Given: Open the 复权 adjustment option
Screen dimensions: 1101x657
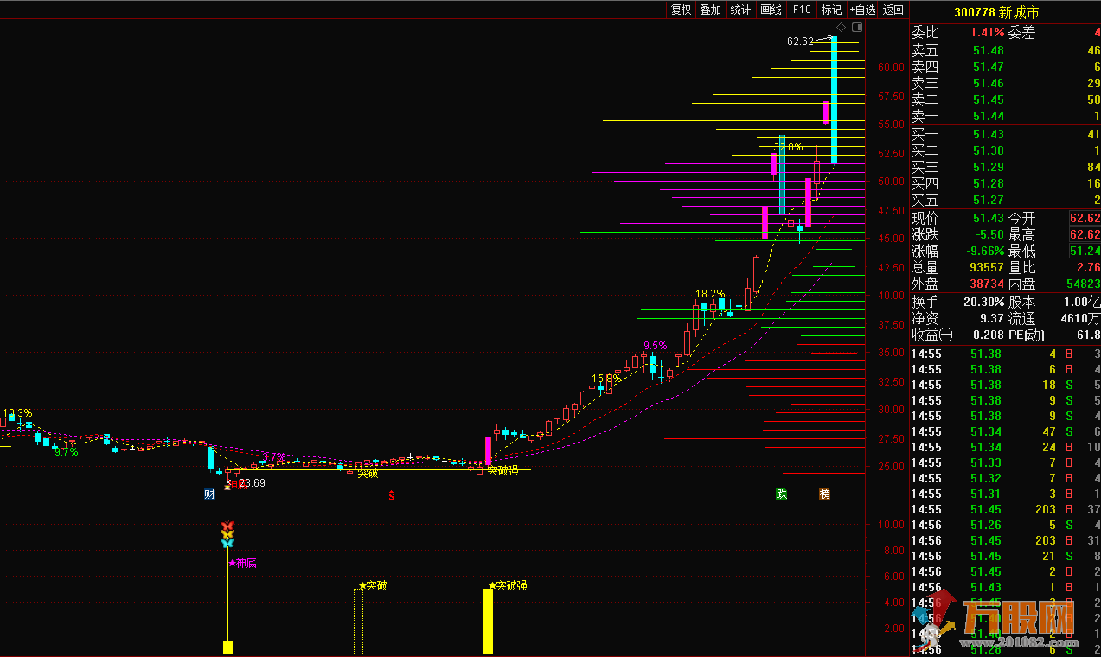Looking at the screenshot, I should point(682,10).
